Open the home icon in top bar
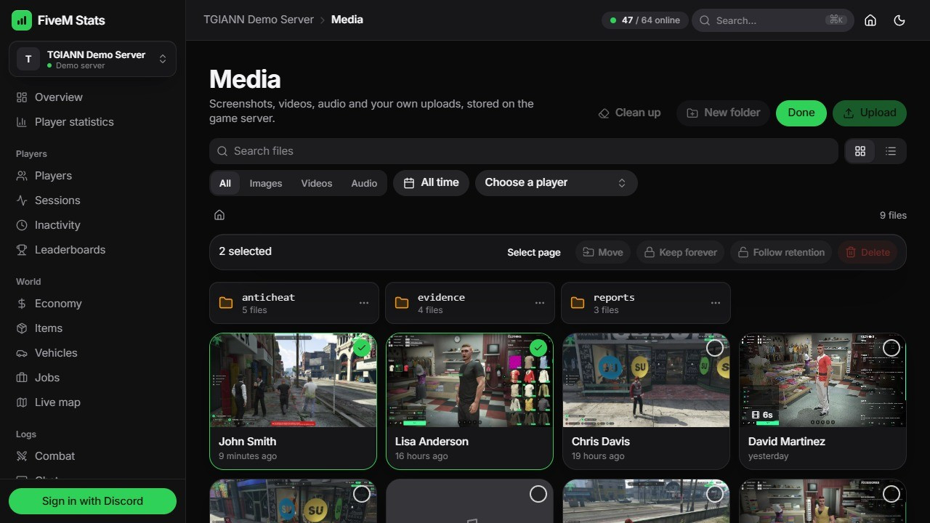Viewport: 930px width, 523px height. click(x=870, y=20)
